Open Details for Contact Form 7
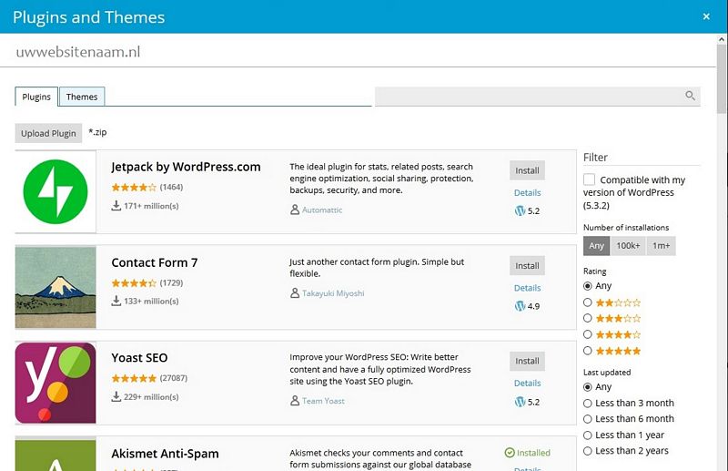Viewport: 728px width, 471px height. click(x=528, y=288)
